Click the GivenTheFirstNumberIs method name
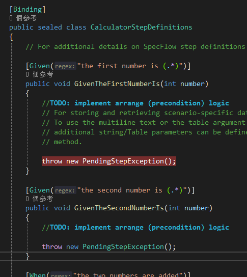 (117, 84)
